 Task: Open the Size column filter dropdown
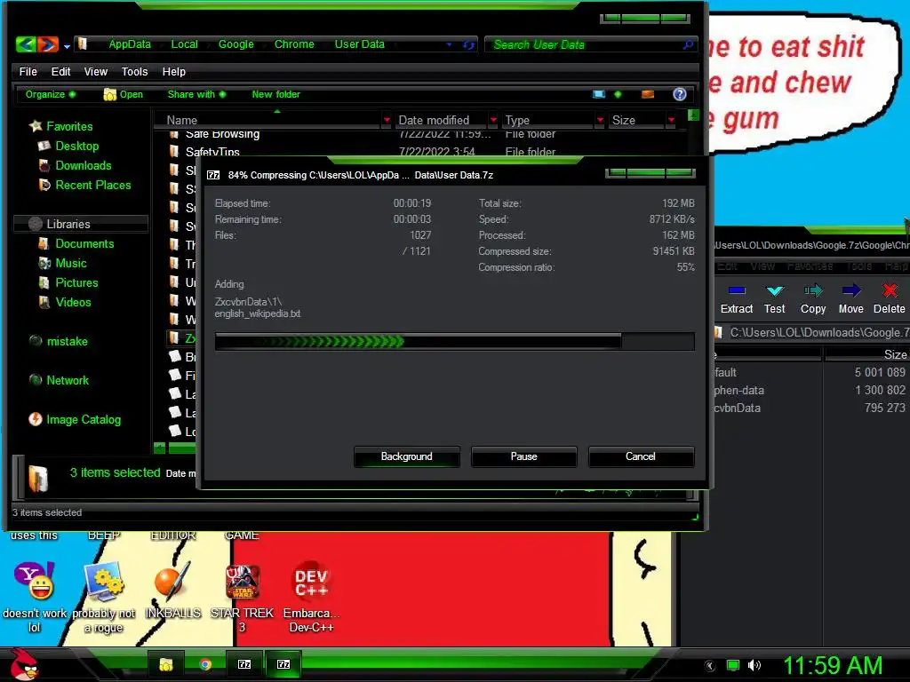(x=672, y=120)
